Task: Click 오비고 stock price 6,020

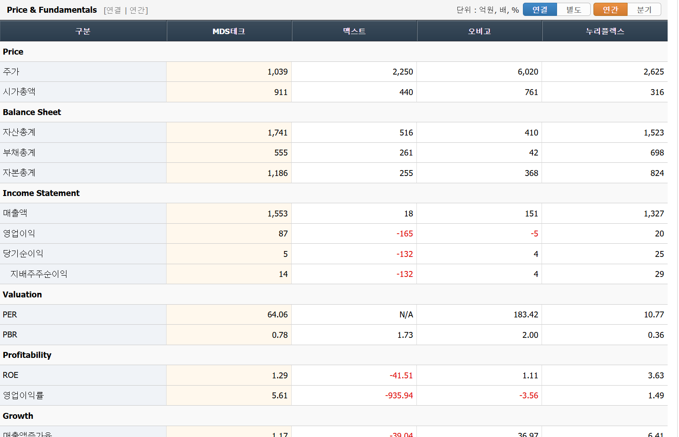Action: tap(528, 72)
